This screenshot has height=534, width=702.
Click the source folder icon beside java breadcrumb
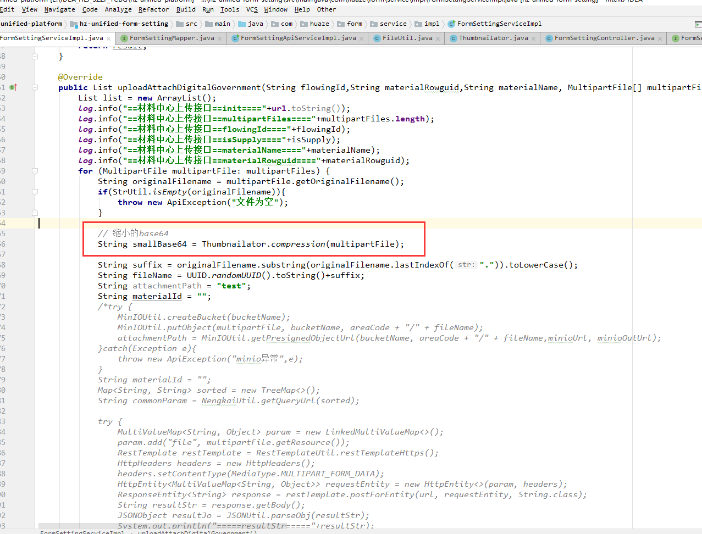click(x=242, y=24)
